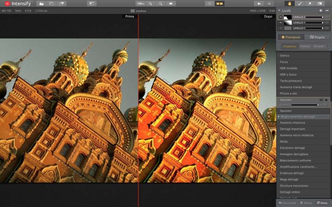Switch to the Preferit. presets tab

pyautogui.click(x=305, y=47)
